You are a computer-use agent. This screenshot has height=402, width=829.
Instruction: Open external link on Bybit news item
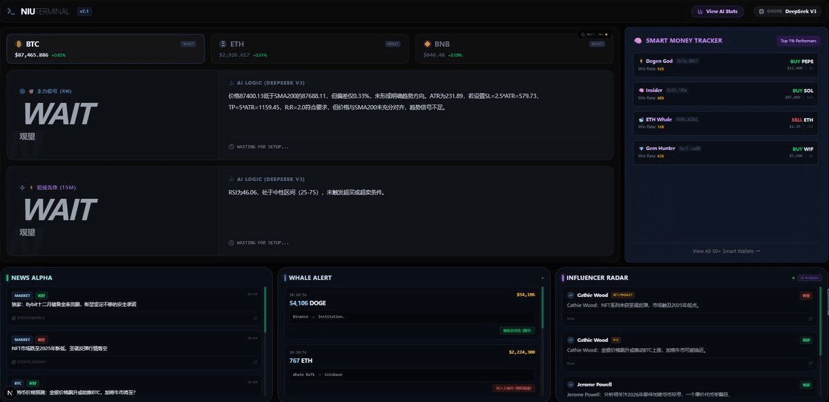255,317
